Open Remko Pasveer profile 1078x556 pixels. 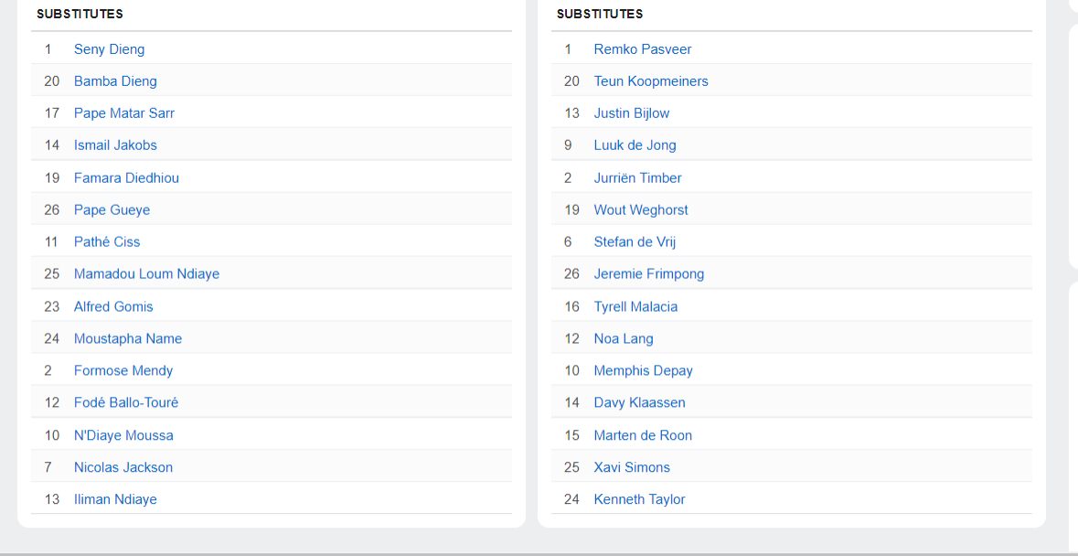tap(643, 49)
